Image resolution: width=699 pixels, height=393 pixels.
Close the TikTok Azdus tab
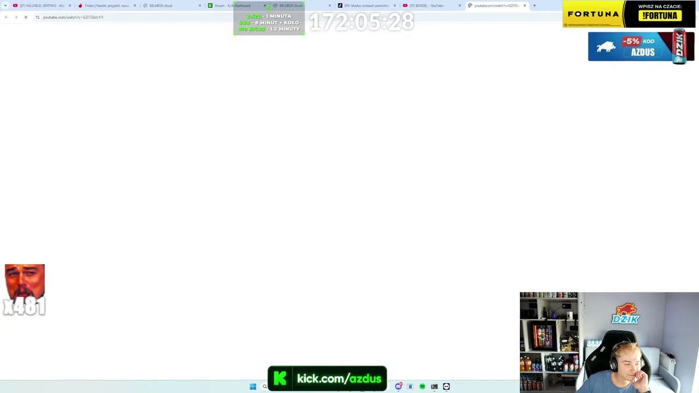[x=395, y=5]
